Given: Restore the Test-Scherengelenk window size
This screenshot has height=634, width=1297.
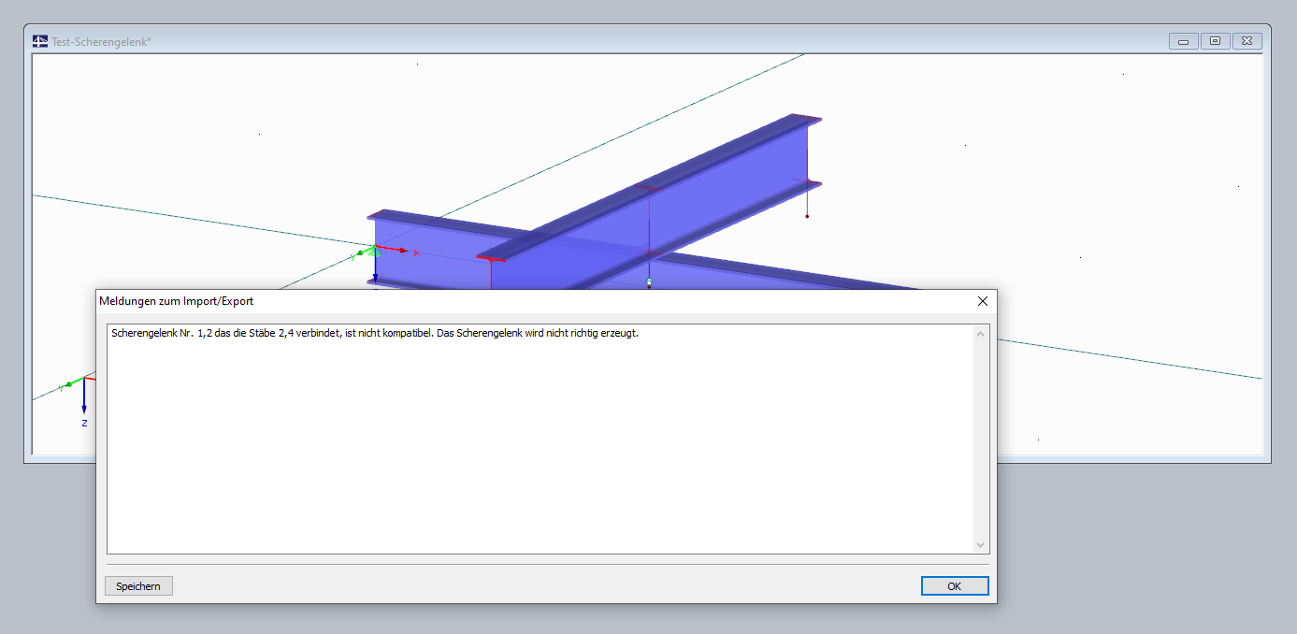Looking at the screenshot, I should click(1215, 41).
